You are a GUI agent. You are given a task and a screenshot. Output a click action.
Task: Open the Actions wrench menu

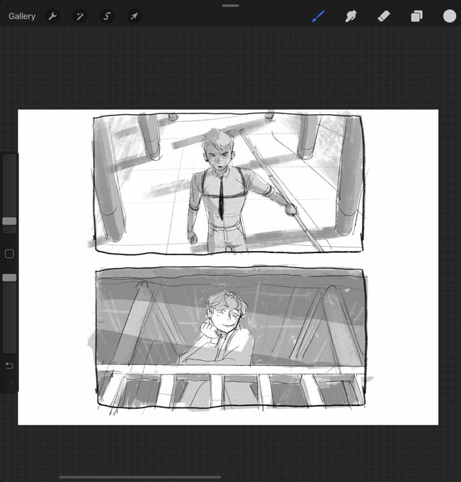tap(52, 16)
